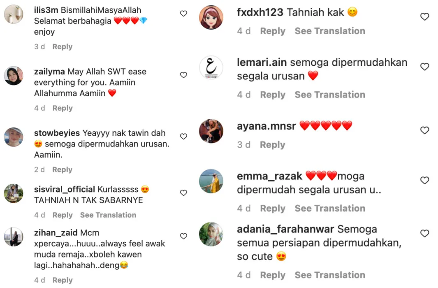The height and width of the screenshot is (288, 438).
Task: Like zailyma's comment with heart icon
Action: pos(183,75)
